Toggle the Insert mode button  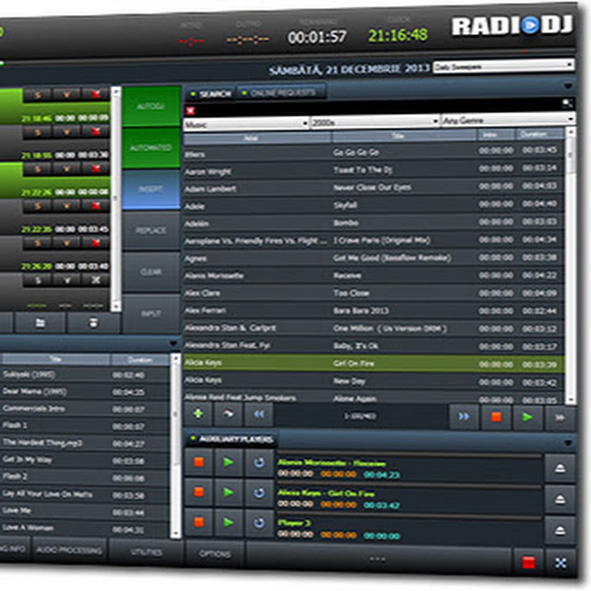(151, 189)
